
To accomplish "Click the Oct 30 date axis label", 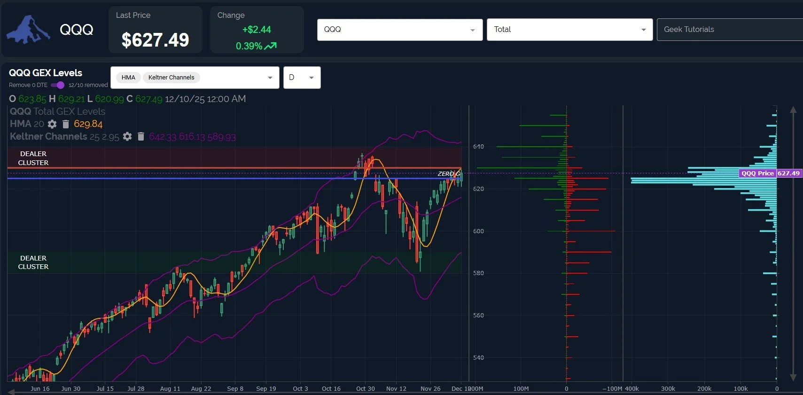I will [366, 388].
